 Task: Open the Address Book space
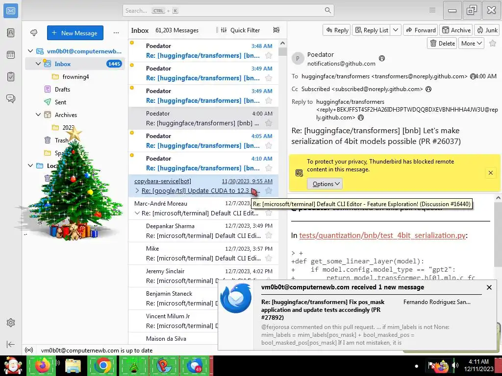click(x=11, y=33)
